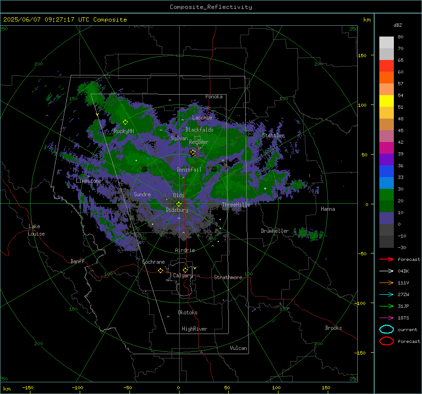Click the yellow diamond marker near RockyMH

(125, 122)
